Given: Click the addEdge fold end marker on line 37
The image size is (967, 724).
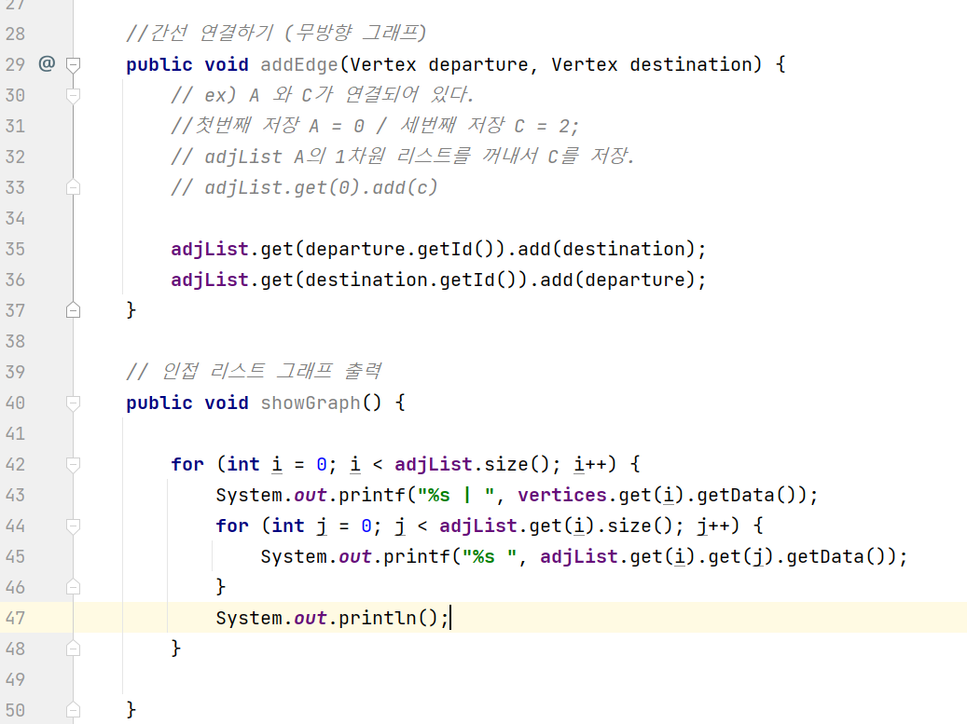Looking at the screenshot, I should click(73, 310).
